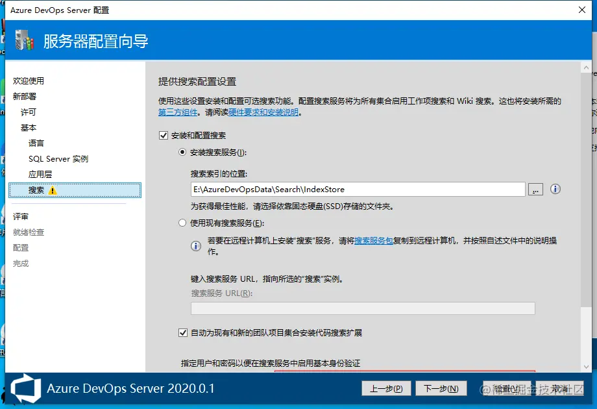Close the Azure DevOps Server 配置 window

tap(582, 10)
